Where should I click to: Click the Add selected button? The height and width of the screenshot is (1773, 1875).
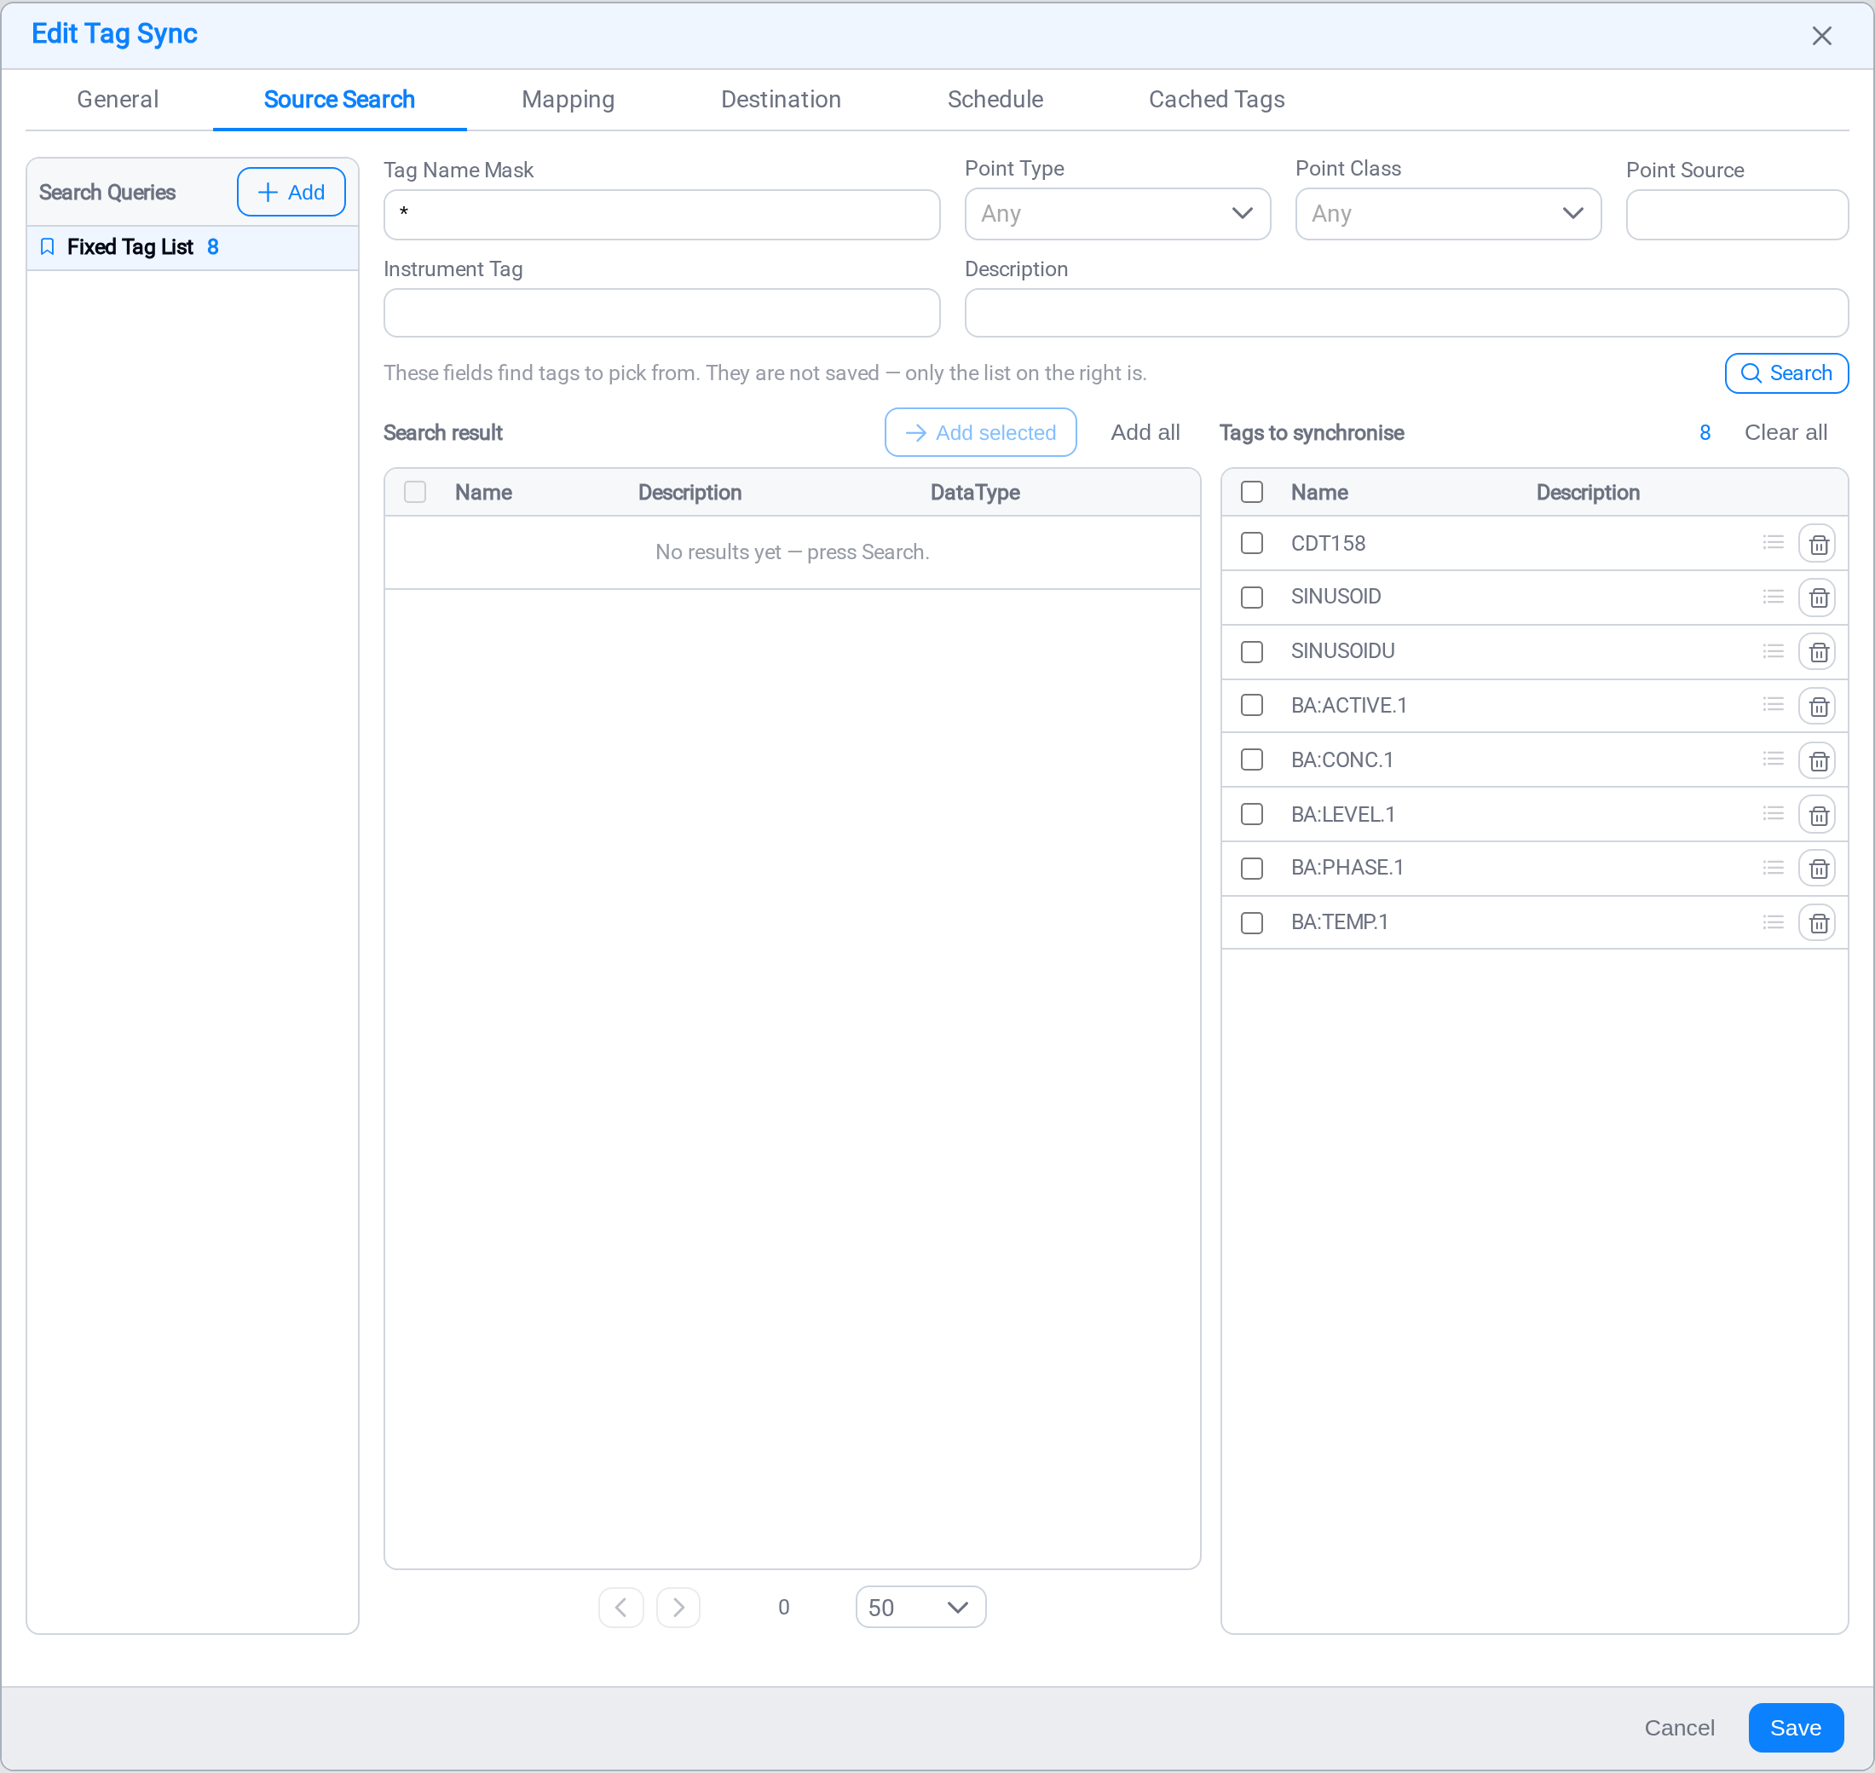[x=980, y=432]
